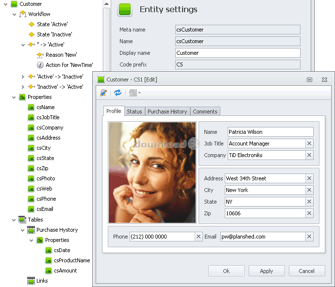Click the Display name field in Entity settings
This screenshot has height=287, width=335.
click(x=238, y=53)
